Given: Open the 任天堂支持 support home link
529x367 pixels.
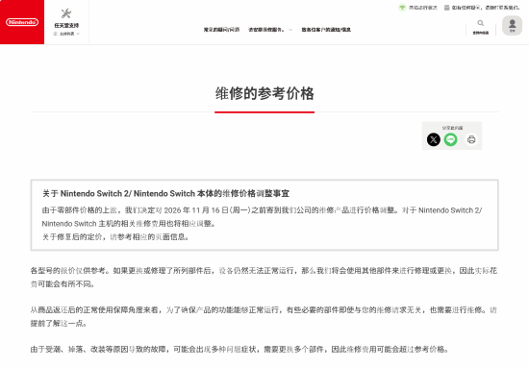Looking at the screenshot, I should click(66, 25).
